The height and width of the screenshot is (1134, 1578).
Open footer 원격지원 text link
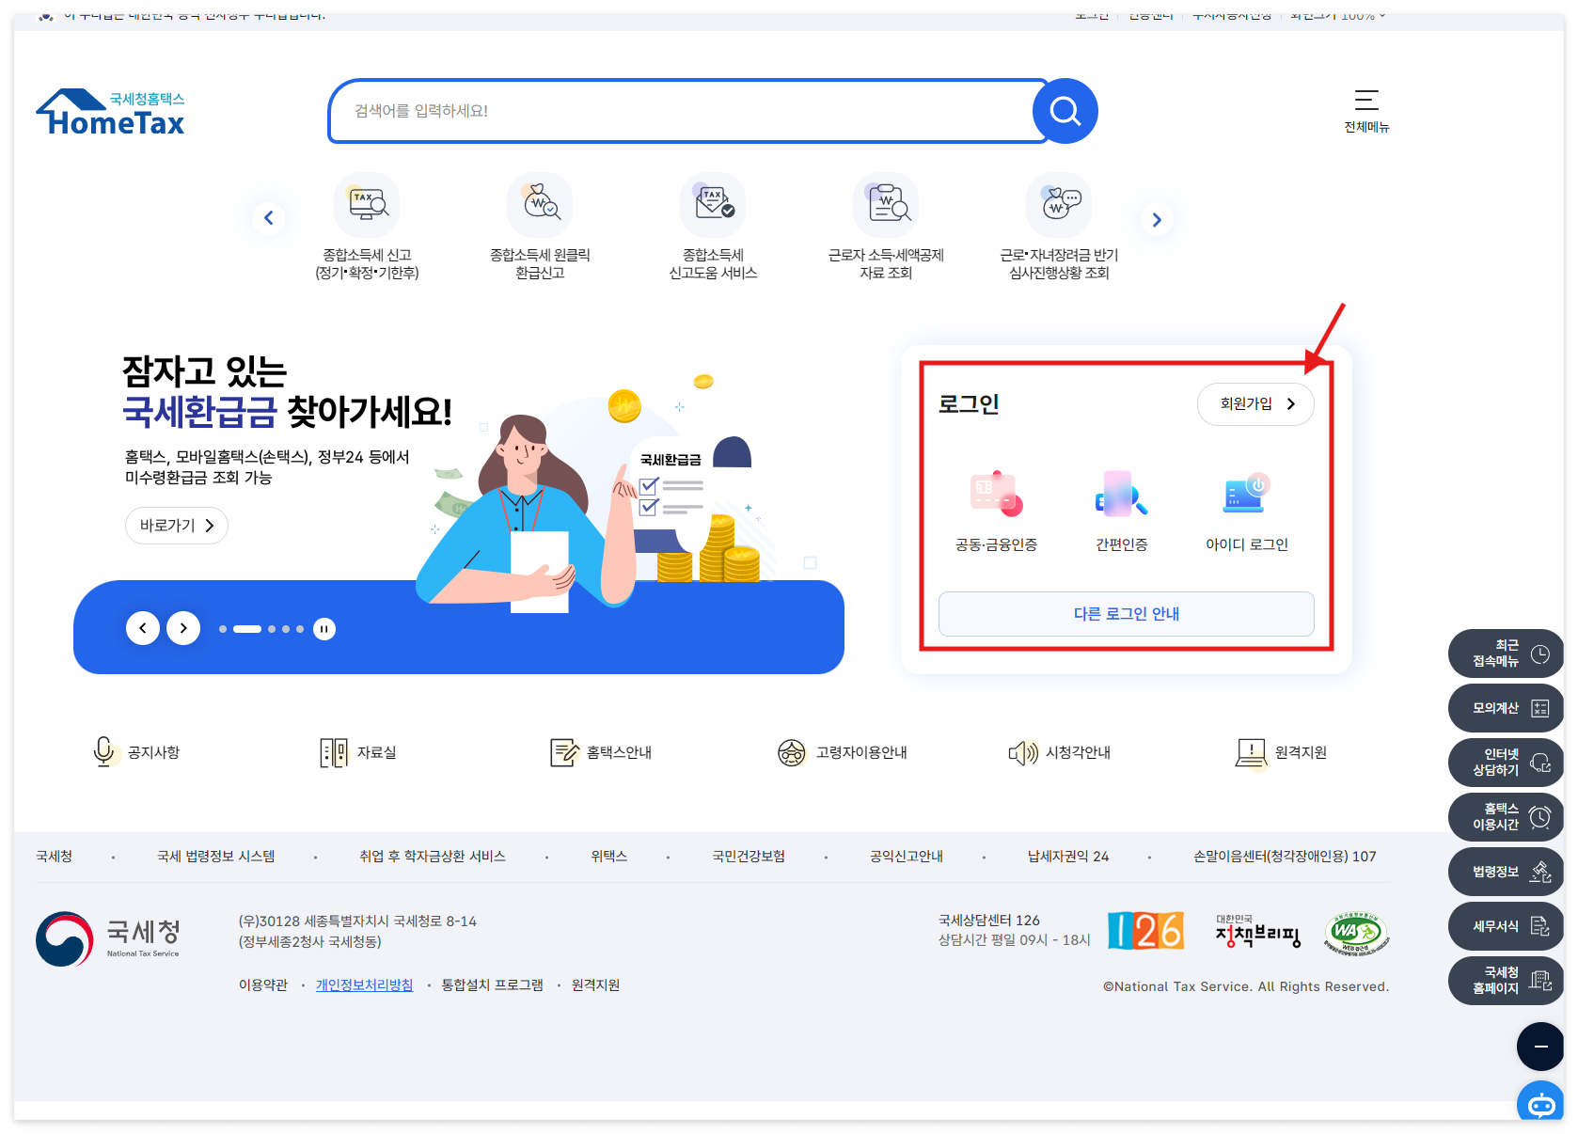[x=596, y=985]
